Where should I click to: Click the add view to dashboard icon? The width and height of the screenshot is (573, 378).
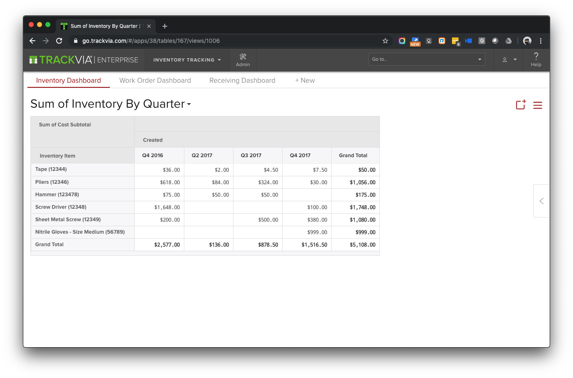click(521, 105)
